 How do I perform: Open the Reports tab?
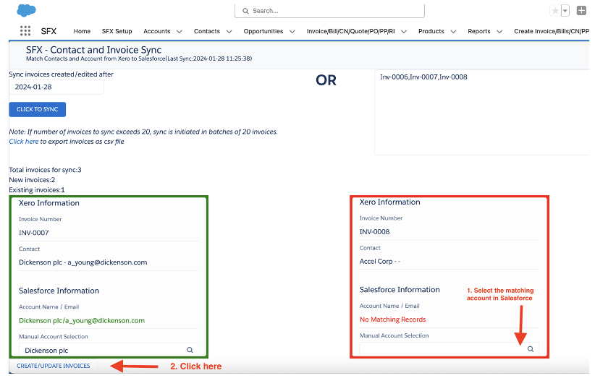[479, 31]
